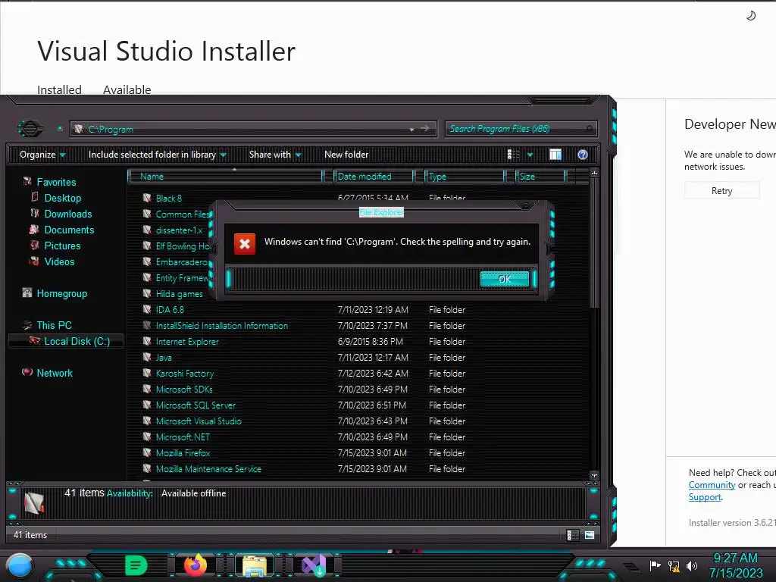Open Include selected folder in library menu
This screenshot has width=776, height=582.
(x=158, y=155)
